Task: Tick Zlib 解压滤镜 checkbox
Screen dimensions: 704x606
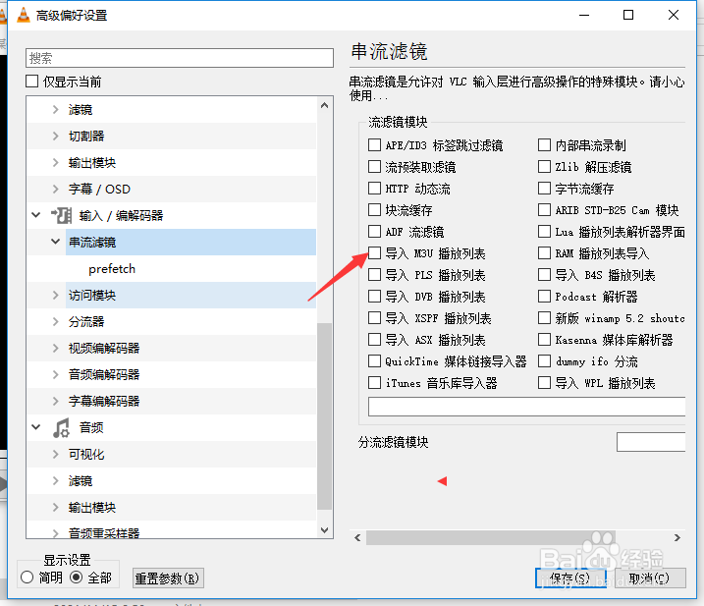Action: (x=544, y=167)
